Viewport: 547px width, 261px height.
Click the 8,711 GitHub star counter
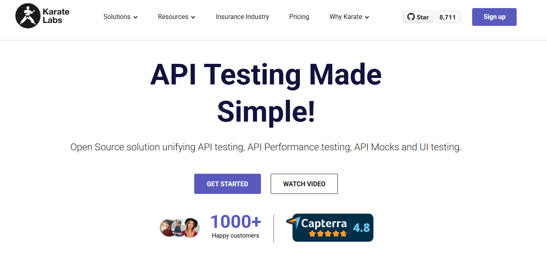447,17
